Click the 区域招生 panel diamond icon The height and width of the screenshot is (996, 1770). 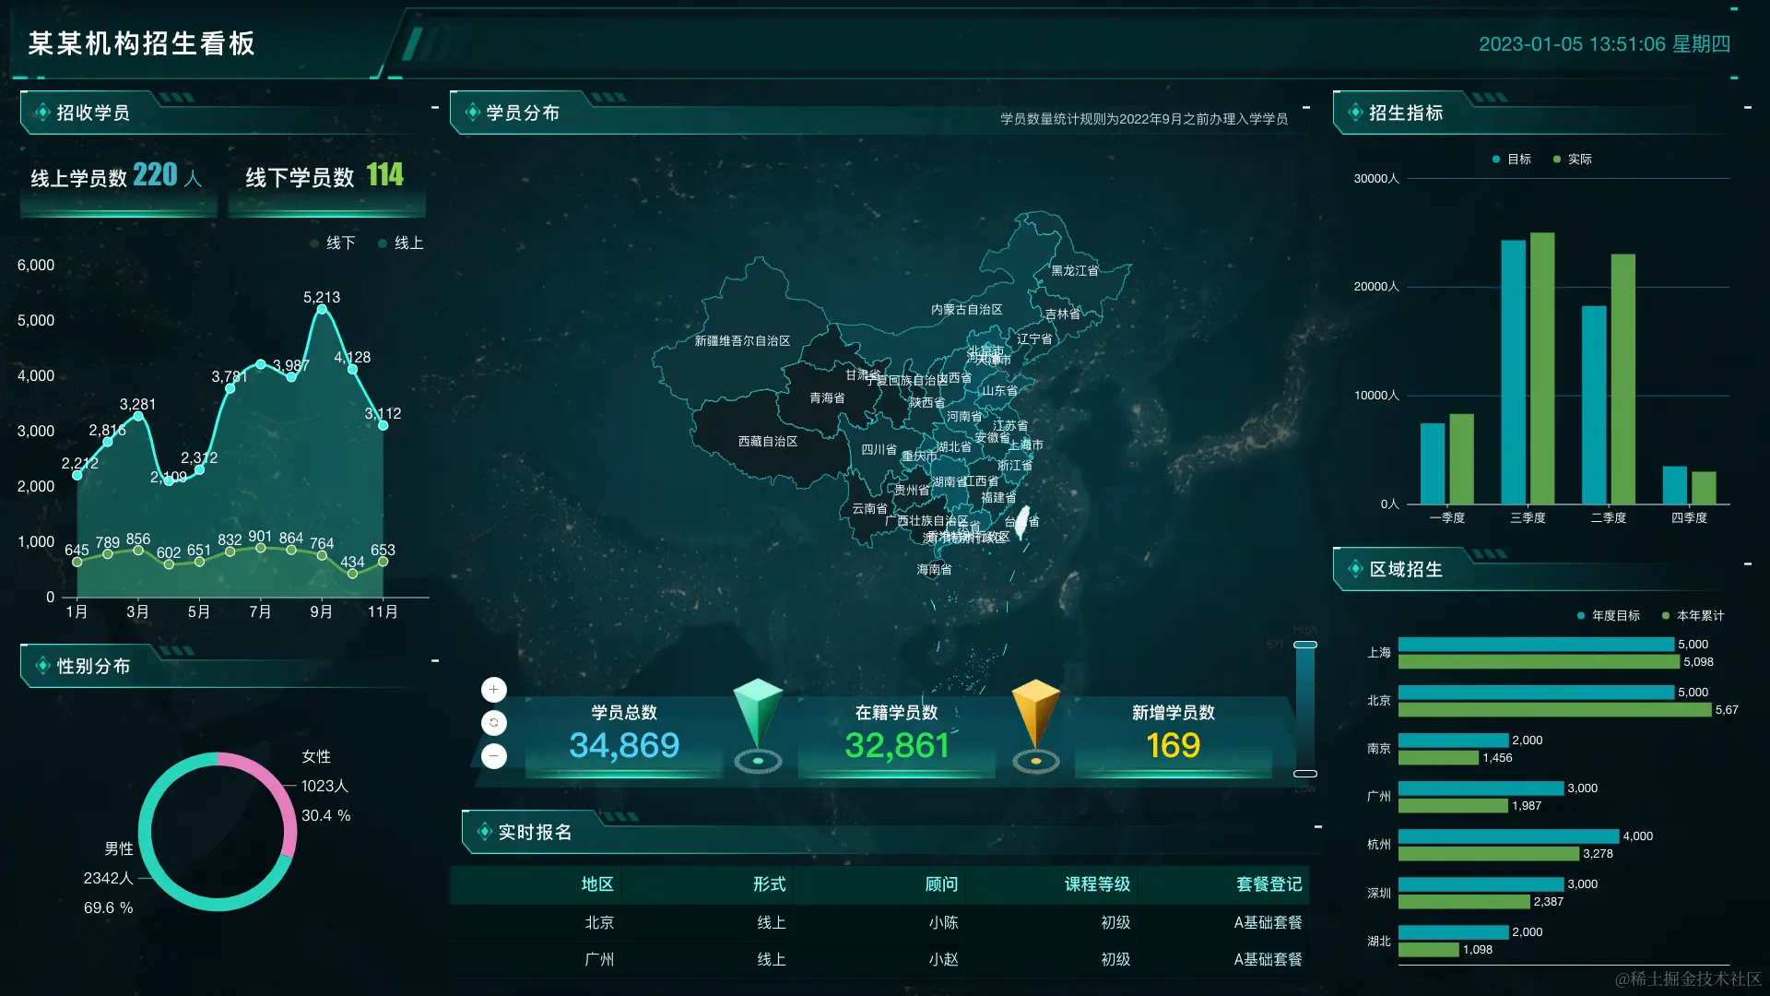[1355, 569]
